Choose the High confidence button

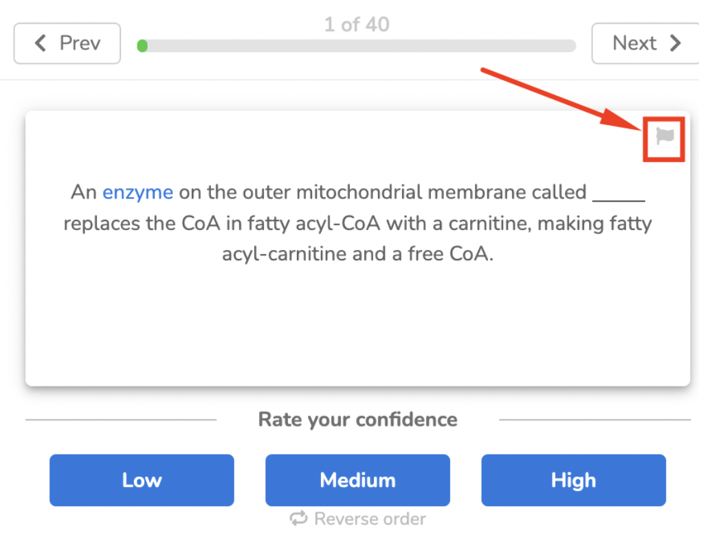tap(573, 480)
